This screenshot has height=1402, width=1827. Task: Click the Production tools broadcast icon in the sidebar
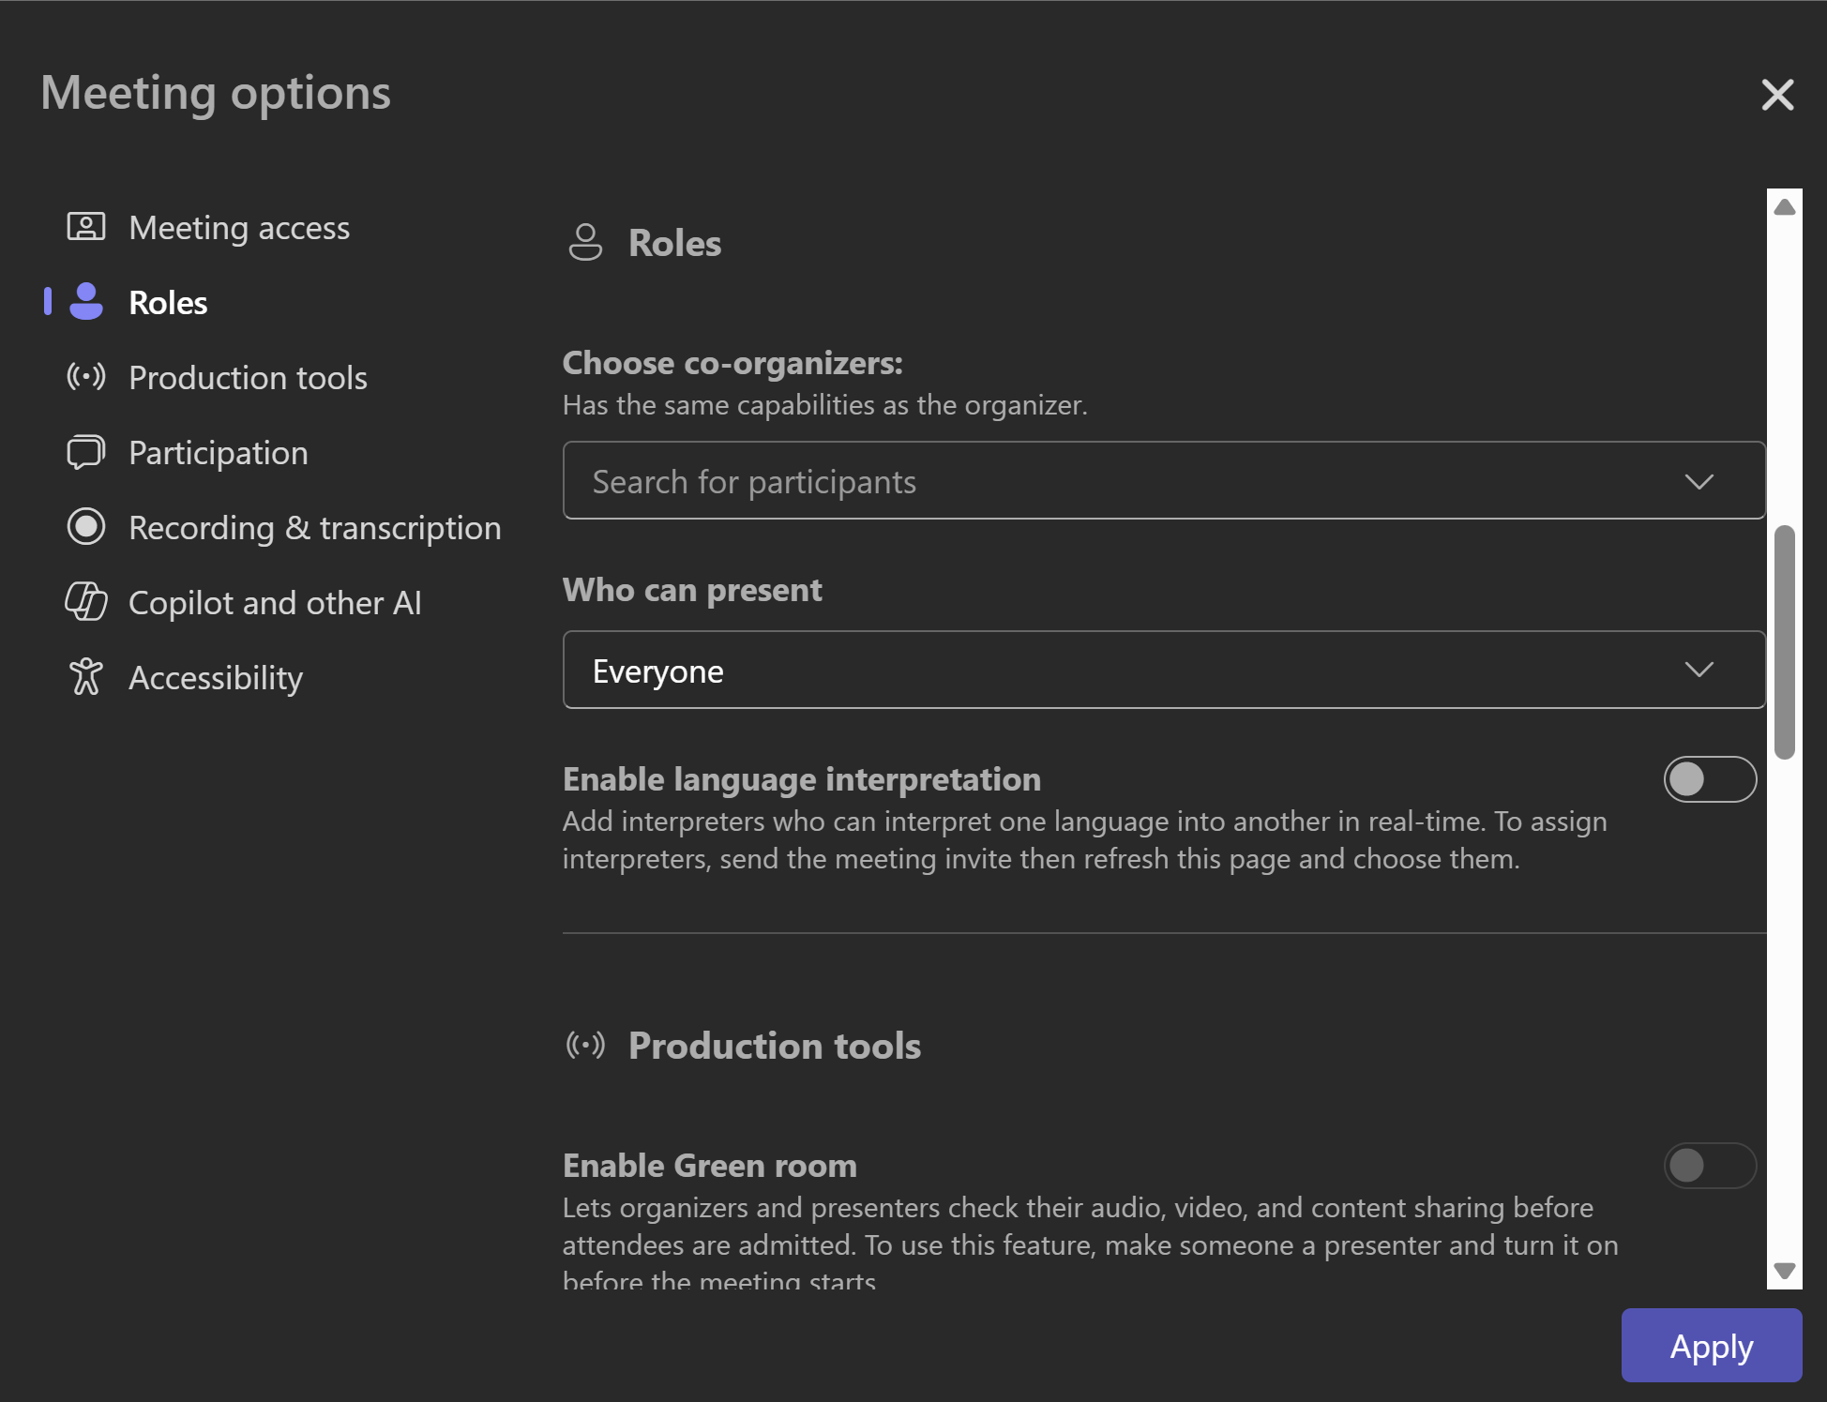[85, 377]
